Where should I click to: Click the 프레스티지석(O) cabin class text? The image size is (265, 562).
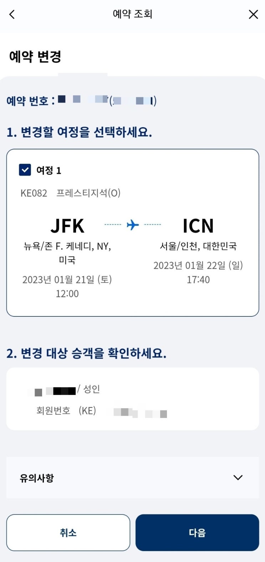[x=88, y=193]
